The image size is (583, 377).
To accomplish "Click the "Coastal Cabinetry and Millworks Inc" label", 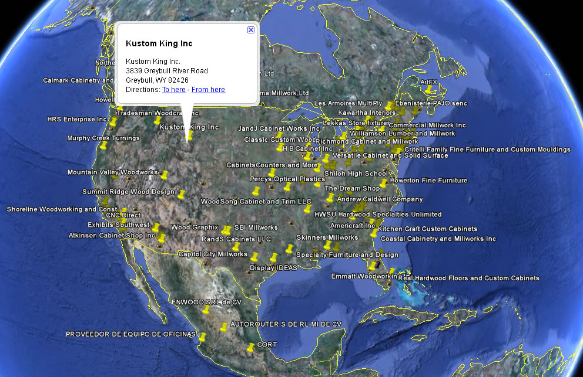I will [438, 239].
